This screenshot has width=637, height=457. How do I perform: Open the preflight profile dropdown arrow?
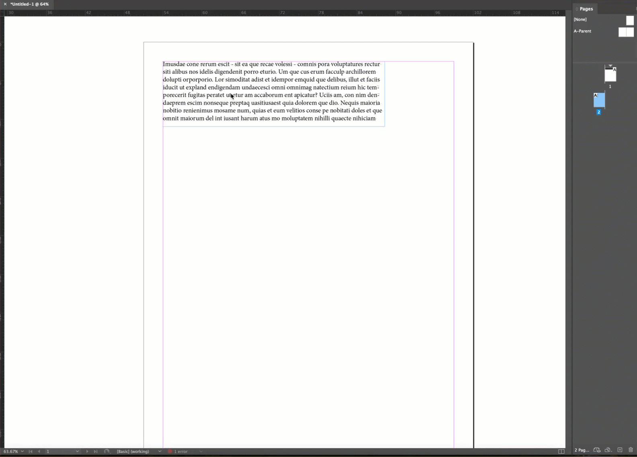[x=160, y=451]
